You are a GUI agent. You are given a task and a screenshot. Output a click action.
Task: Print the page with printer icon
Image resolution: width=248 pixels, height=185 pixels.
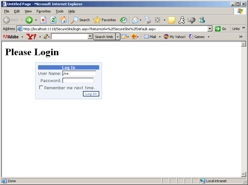[x=148, y=20]
